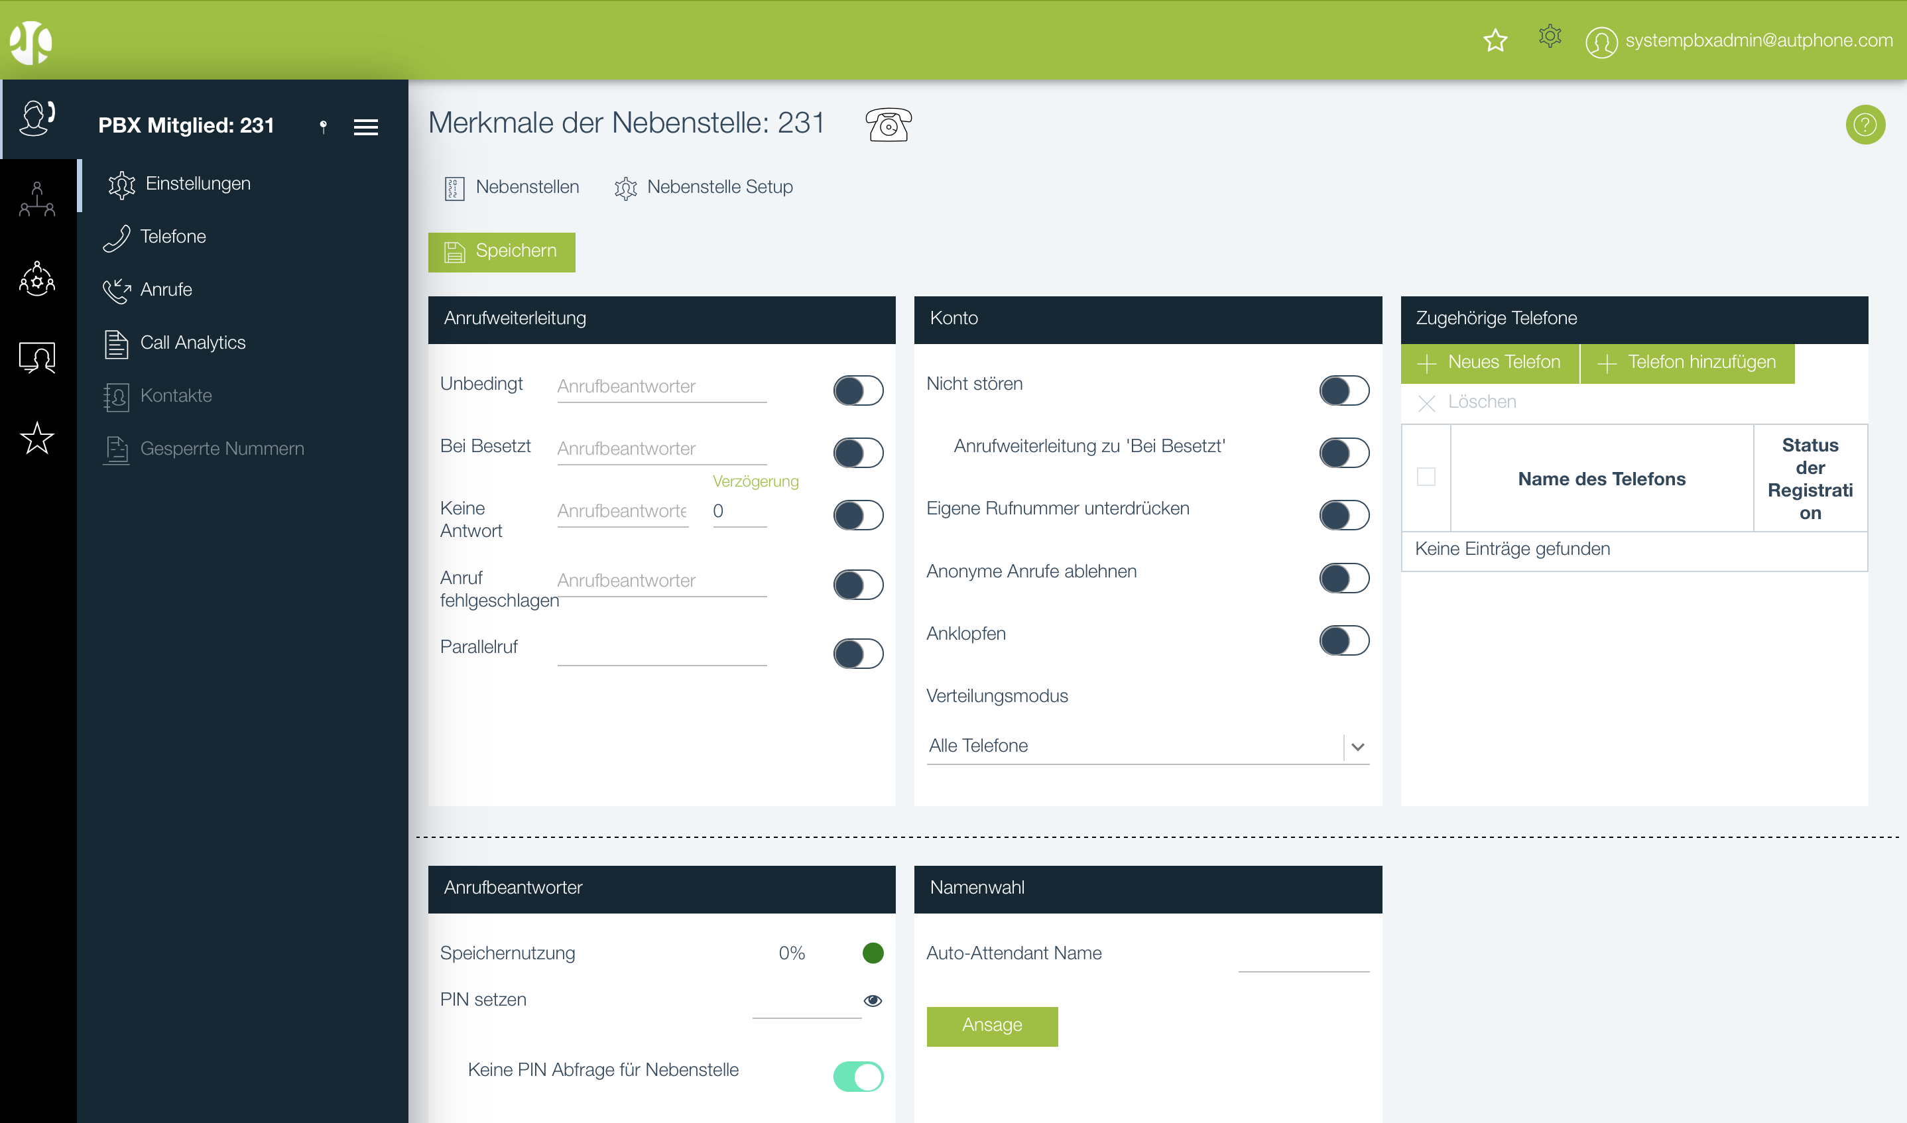
Task: Open the star icon in left sidebar
Action: (x=37, y=438)
